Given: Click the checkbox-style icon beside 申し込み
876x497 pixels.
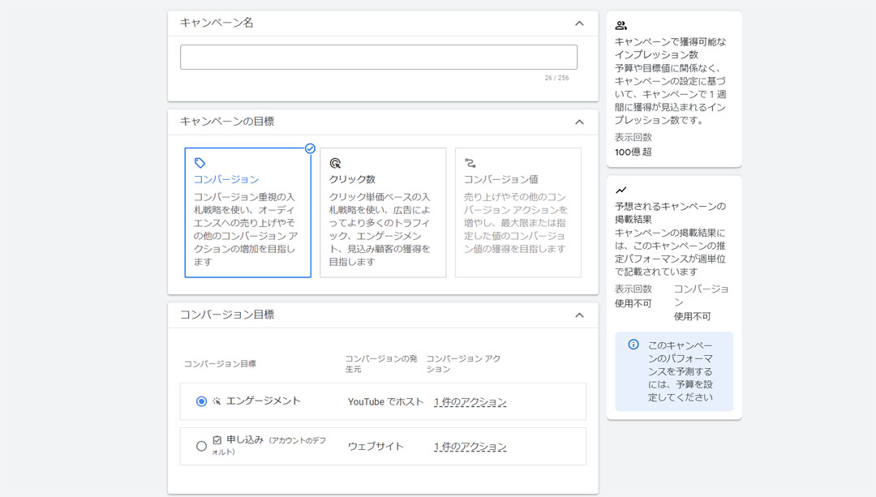Looking at the screenshot, I should [x=217, y=440].
